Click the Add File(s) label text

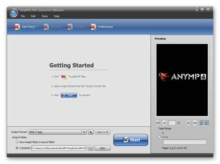pyautogui.click(x=29, y=27)
